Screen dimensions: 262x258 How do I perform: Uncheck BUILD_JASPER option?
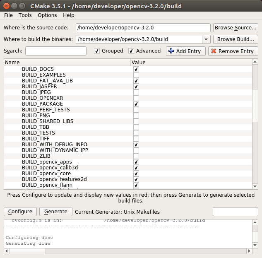(x=136, y=87)
